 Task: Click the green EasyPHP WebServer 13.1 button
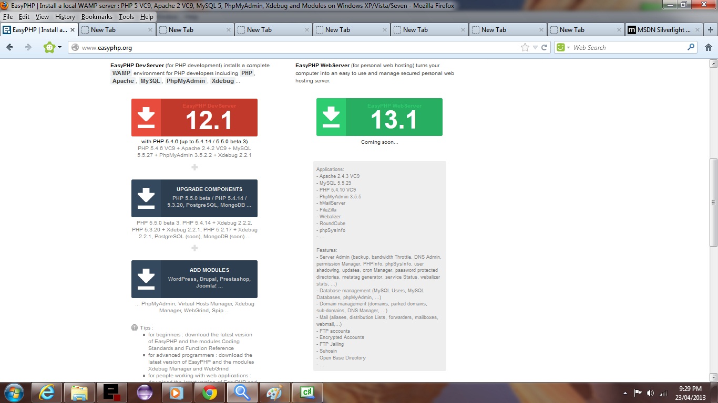click(379, 117)
